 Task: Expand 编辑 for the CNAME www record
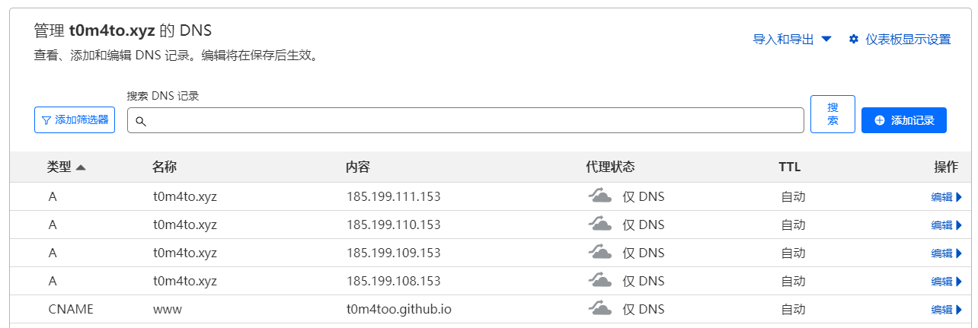click(946, 310)
